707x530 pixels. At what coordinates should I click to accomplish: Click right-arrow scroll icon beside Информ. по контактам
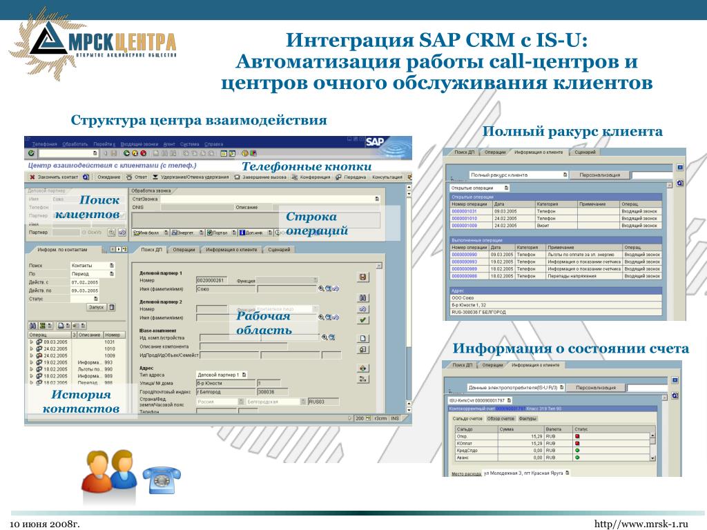pos(119,249)
